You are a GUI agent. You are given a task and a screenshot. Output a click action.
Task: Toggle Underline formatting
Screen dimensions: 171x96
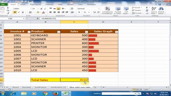[23, 12]
